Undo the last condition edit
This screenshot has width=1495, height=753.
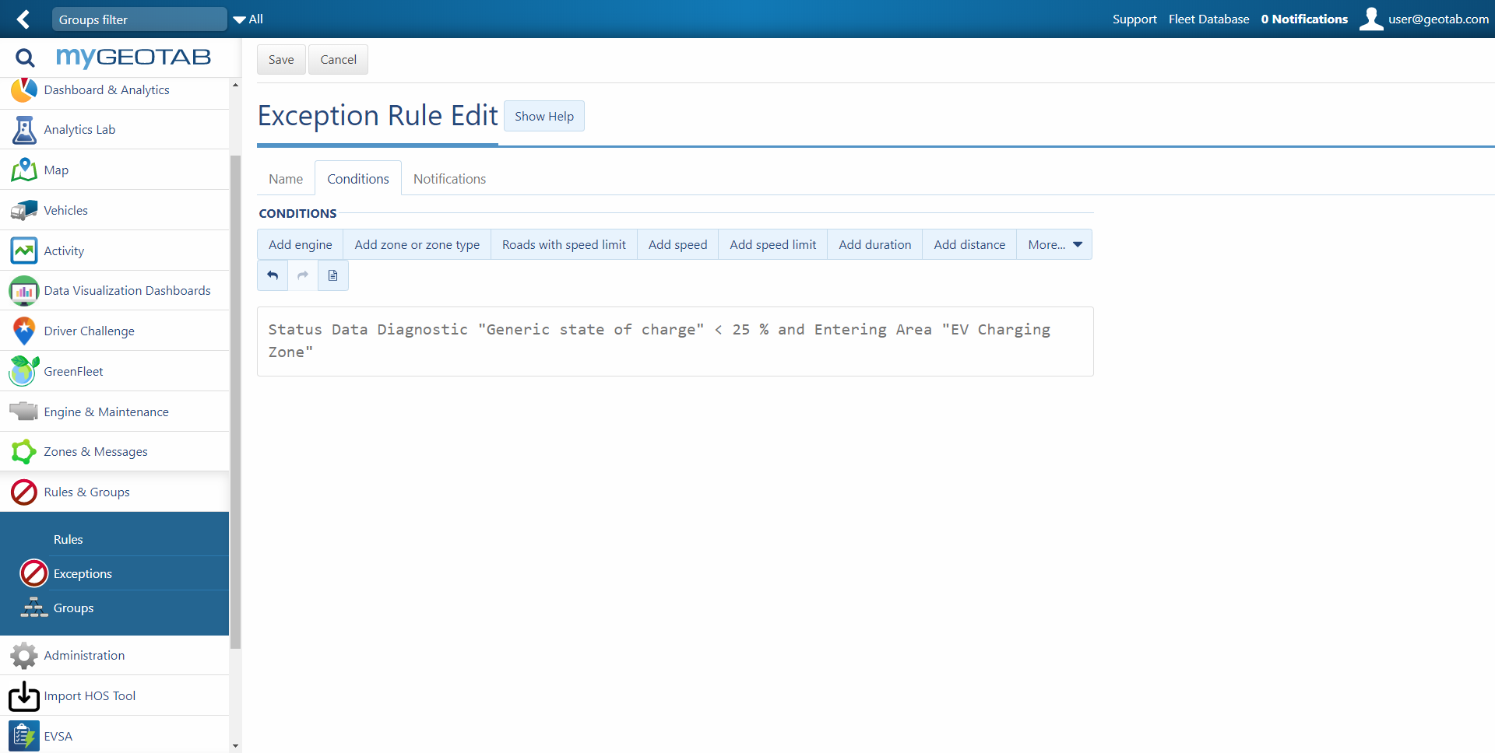(x=272, y=275)
